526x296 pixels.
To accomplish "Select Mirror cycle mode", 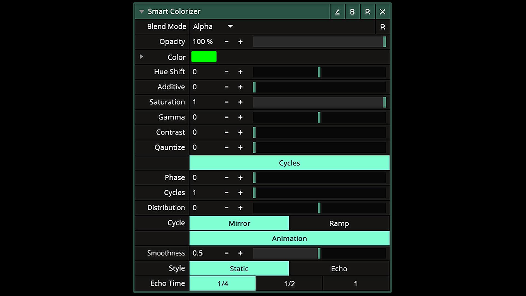I will click(239, 223).
